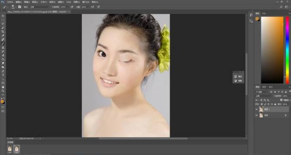Open the brush mode dropdown in options bar
Viewport: 291px width, 155px height.
click(40, 7)
